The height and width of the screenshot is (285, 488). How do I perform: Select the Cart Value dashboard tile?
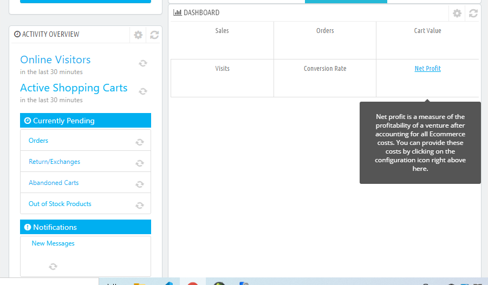click(x=428, y=40)
